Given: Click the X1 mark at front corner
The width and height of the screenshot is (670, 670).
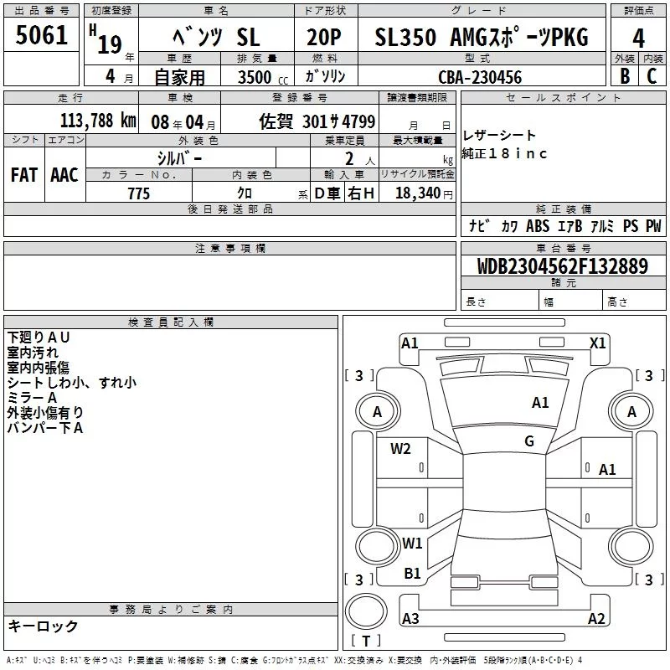Looking at the screenshot, I should coord(597,343).
